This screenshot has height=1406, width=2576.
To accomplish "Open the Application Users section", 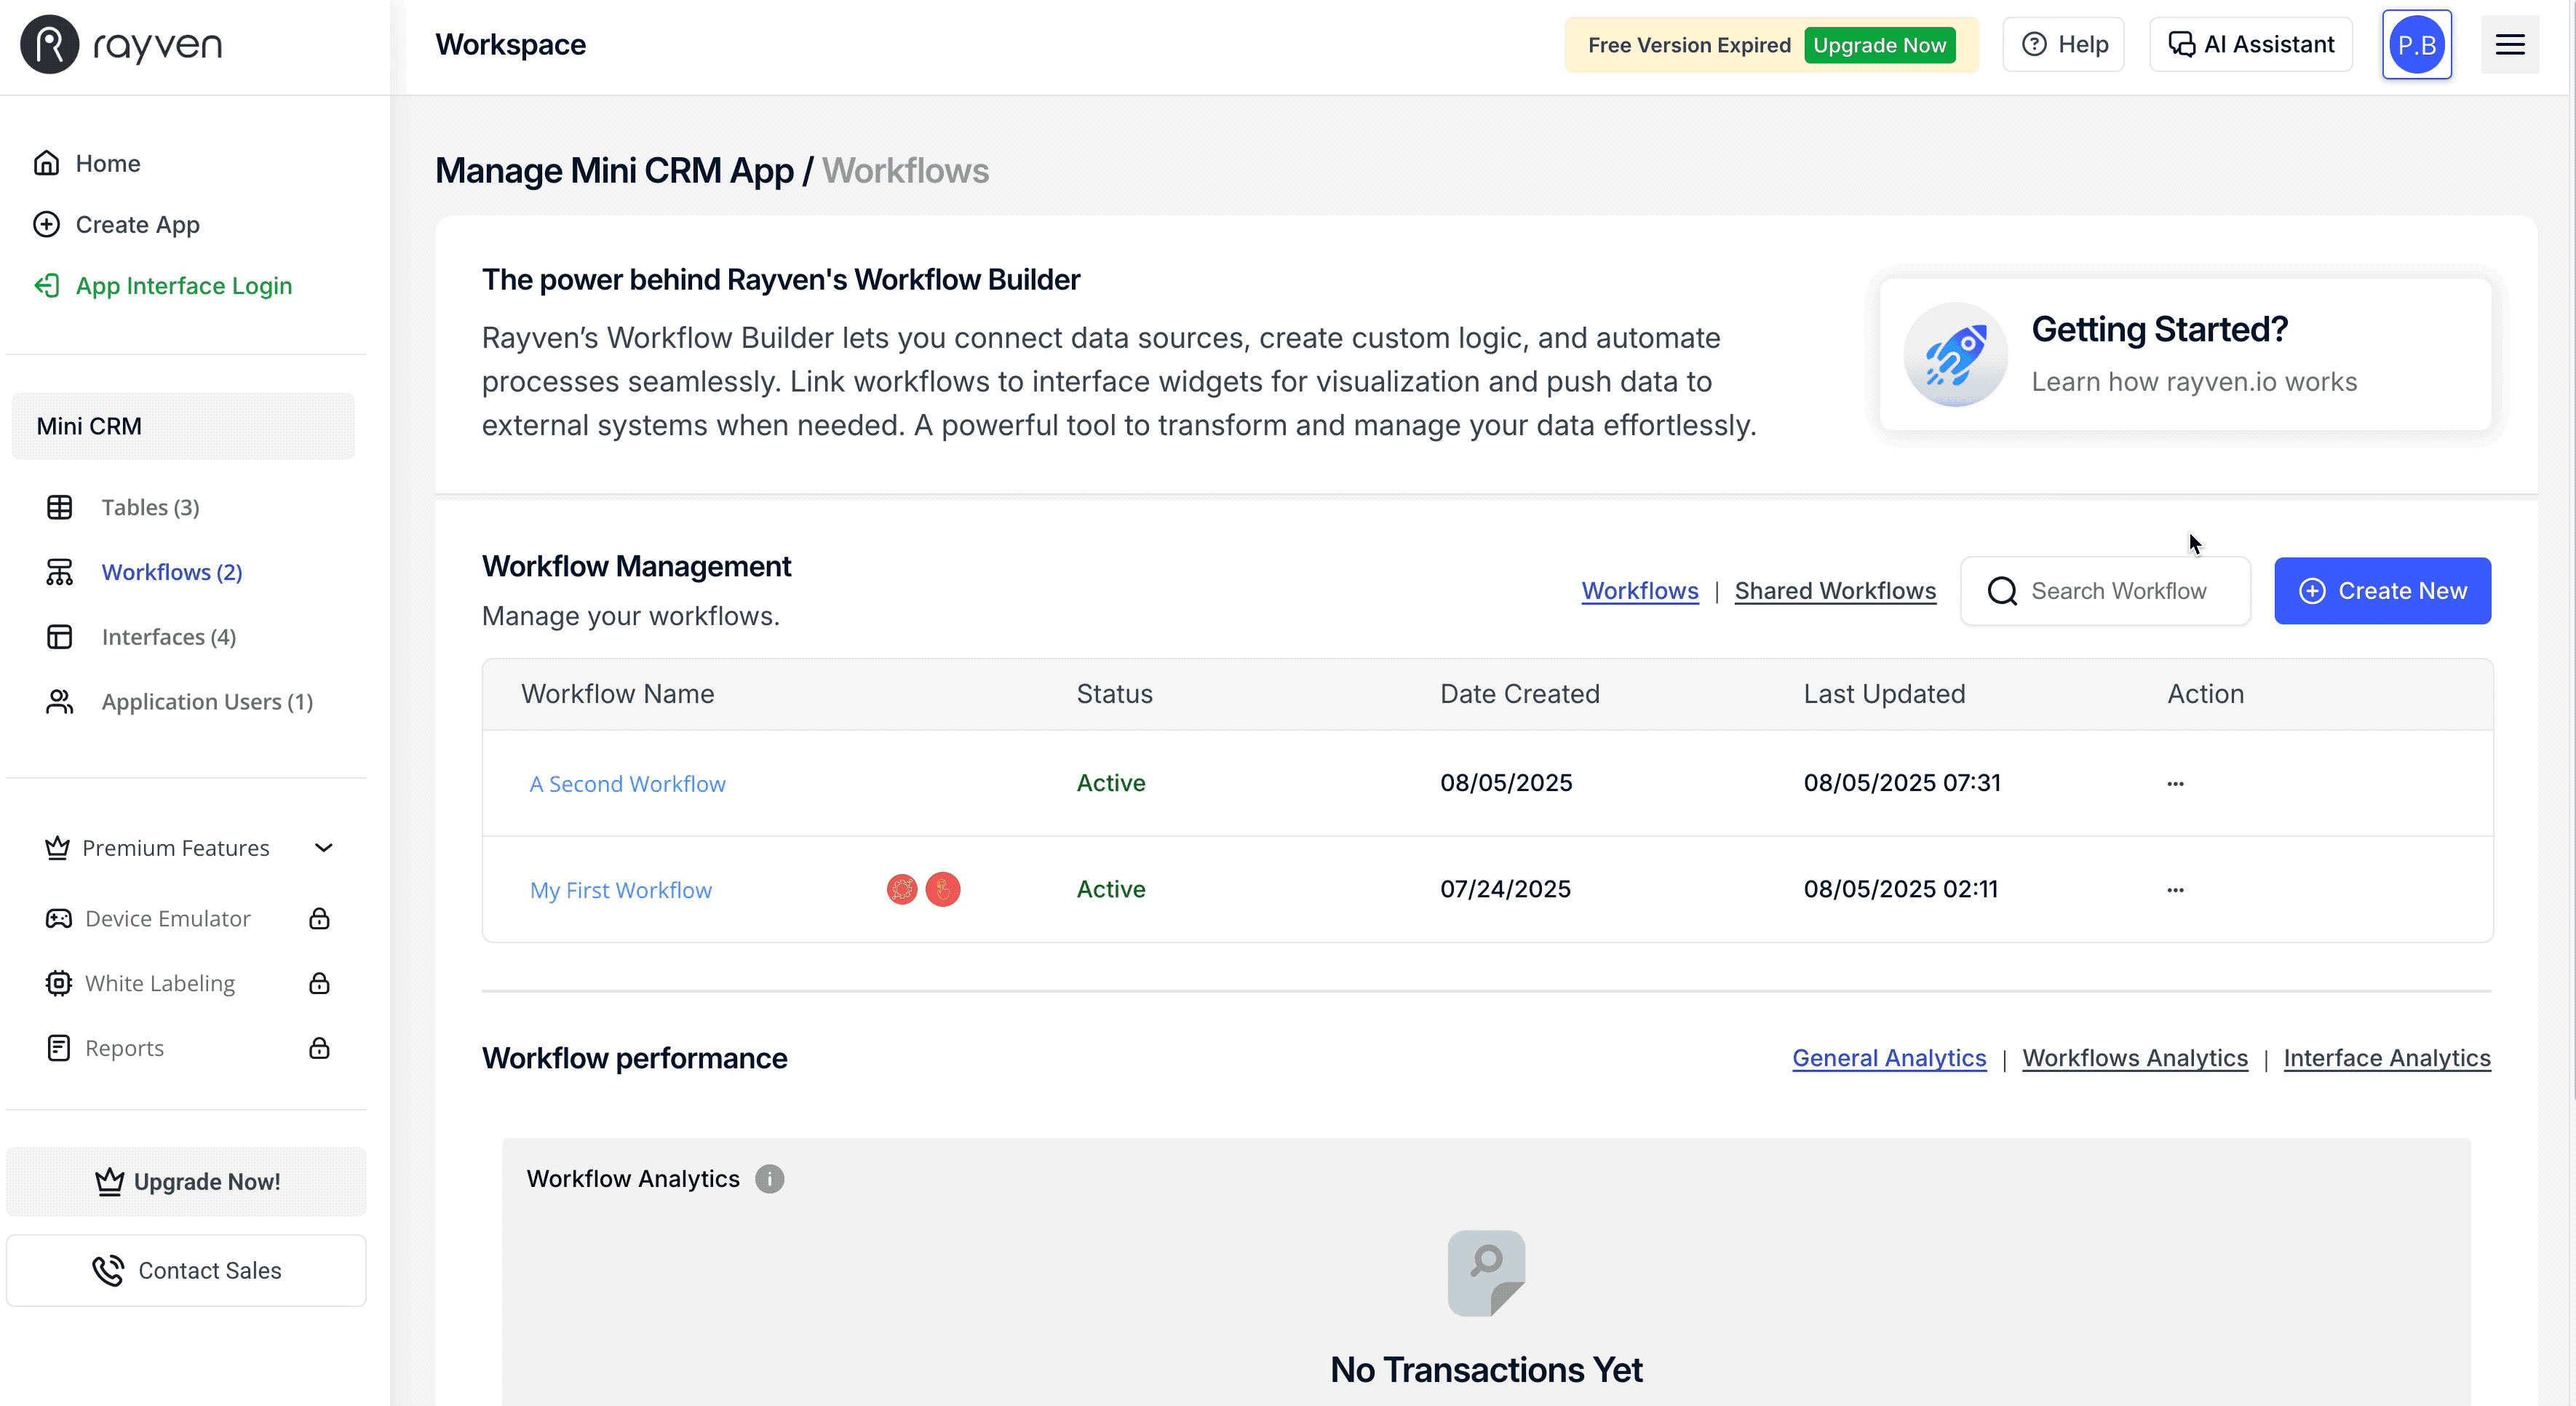I will click(193, 701).
